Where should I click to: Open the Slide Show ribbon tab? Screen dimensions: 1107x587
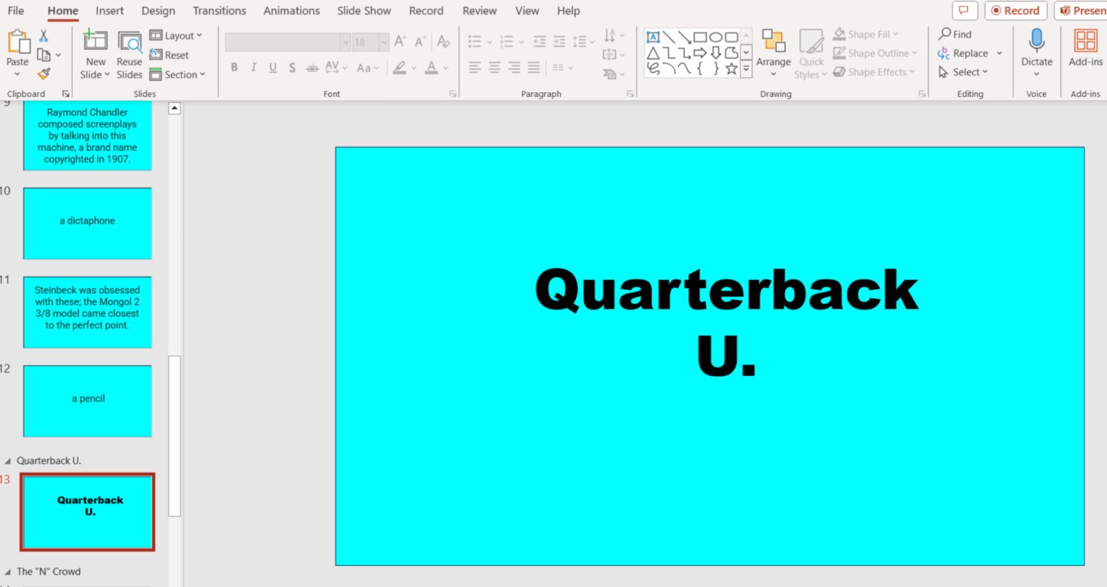(364, 11)
